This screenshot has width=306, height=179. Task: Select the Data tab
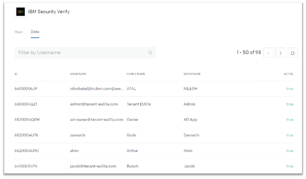point(35,32)
